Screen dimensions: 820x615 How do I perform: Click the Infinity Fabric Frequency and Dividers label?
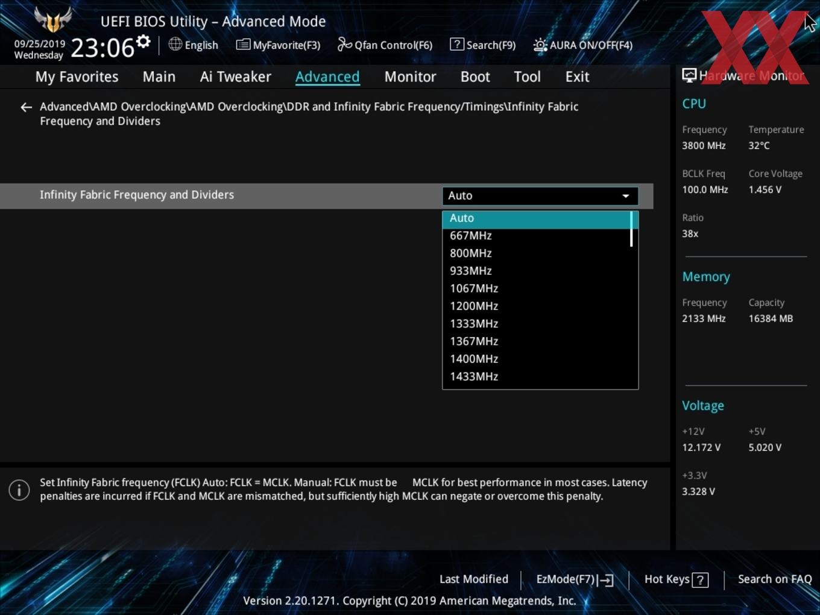pyautogui.click(x=137, y=195)
